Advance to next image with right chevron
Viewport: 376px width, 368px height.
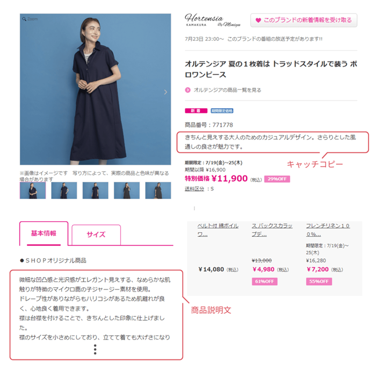165,92
